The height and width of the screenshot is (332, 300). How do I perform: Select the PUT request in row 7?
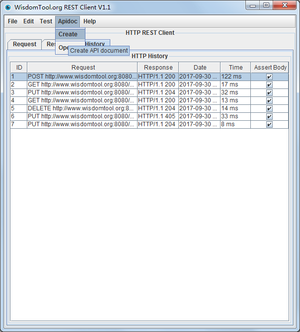click(x=82, y=124)
